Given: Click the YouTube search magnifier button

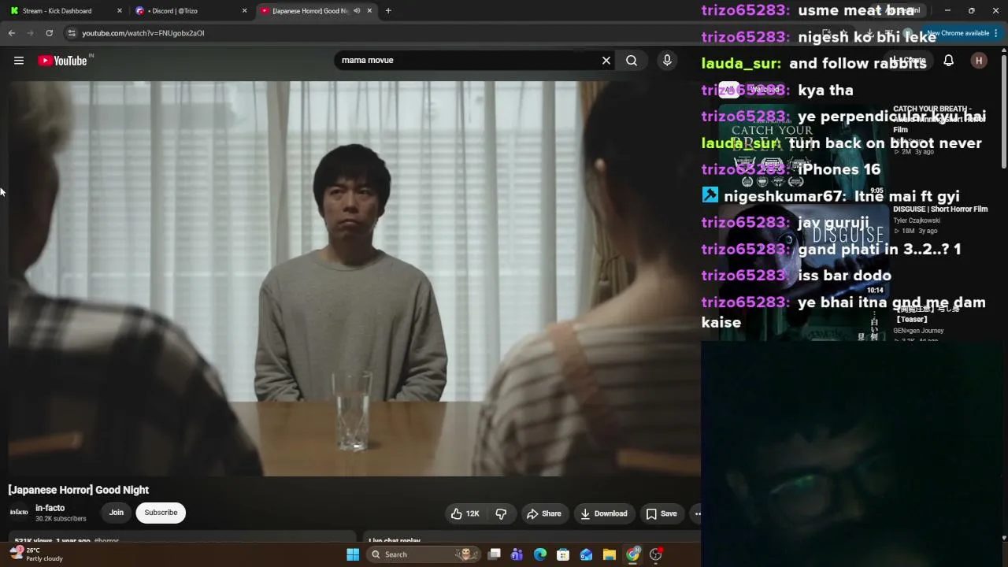Looking at the screenshot, I should coord(632,61).
